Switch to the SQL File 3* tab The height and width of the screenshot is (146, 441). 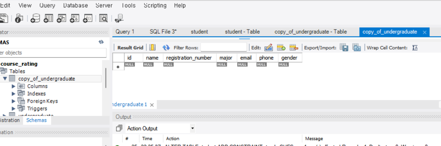[163, 32]
